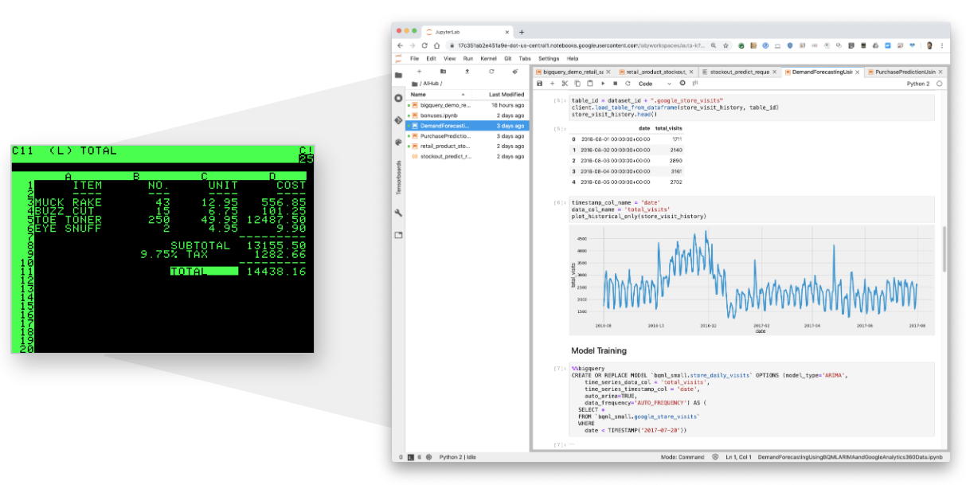The width and height of the screenshot is (966, 485).
Task: Toggle the Name column sort arrow
Action: point(463,94)
